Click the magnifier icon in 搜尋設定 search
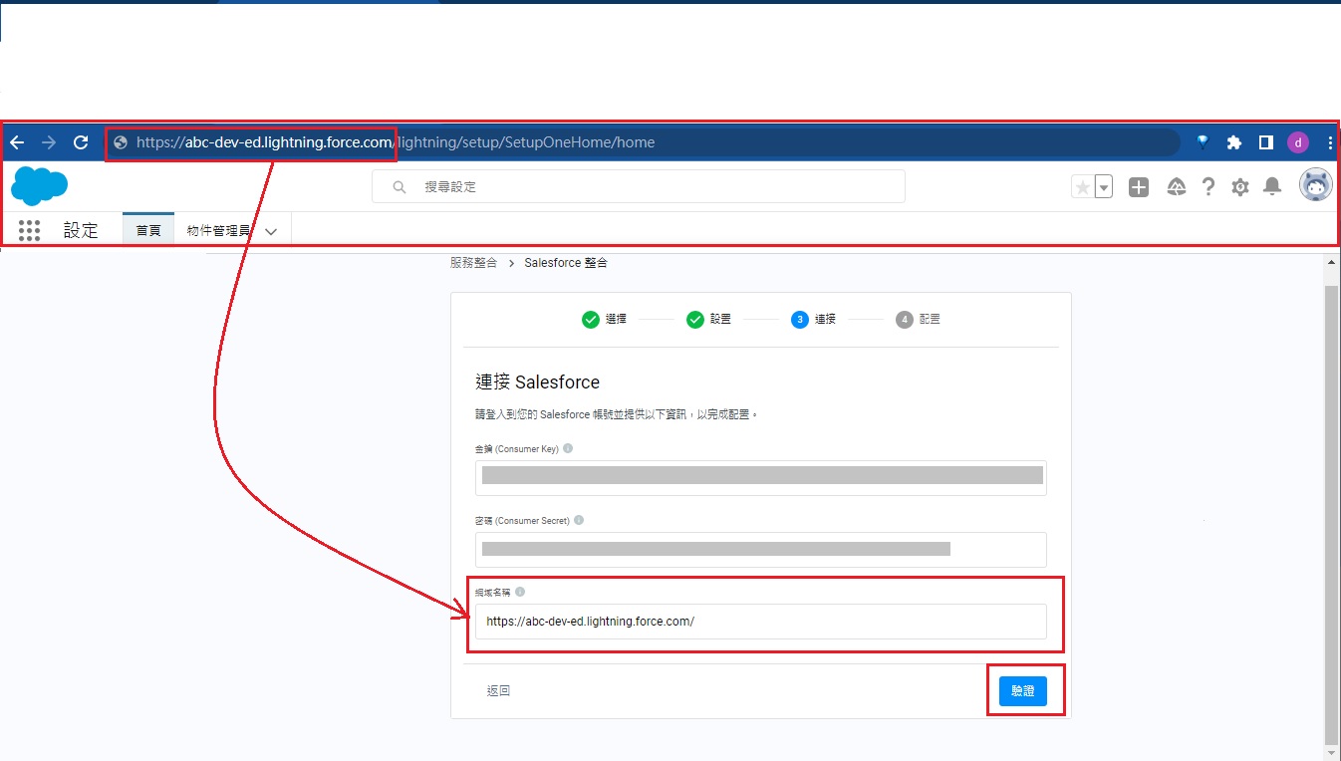 [400, 187]
